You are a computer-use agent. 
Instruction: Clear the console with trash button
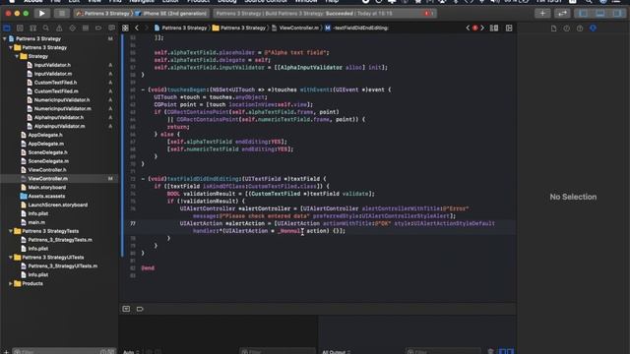[x=490, y=352]
